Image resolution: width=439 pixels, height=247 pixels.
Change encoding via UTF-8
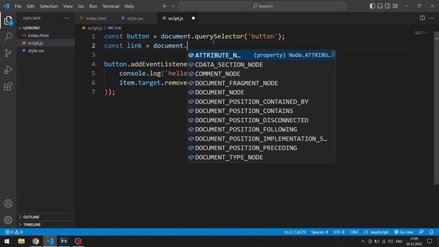[339, 232]
